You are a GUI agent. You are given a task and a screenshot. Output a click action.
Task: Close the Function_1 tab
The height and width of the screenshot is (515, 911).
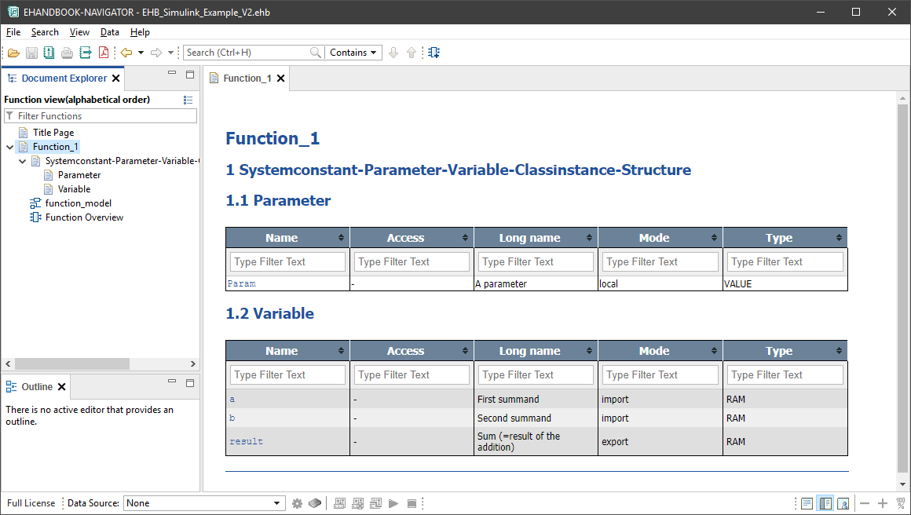pyautogui.click(x=280, y=79)
